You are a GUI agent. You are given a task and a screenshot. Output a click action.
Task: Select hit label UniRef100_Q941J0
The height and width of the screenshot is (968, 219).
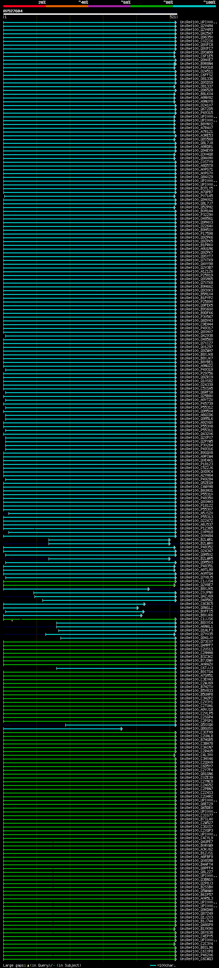[x=196, y=638]
